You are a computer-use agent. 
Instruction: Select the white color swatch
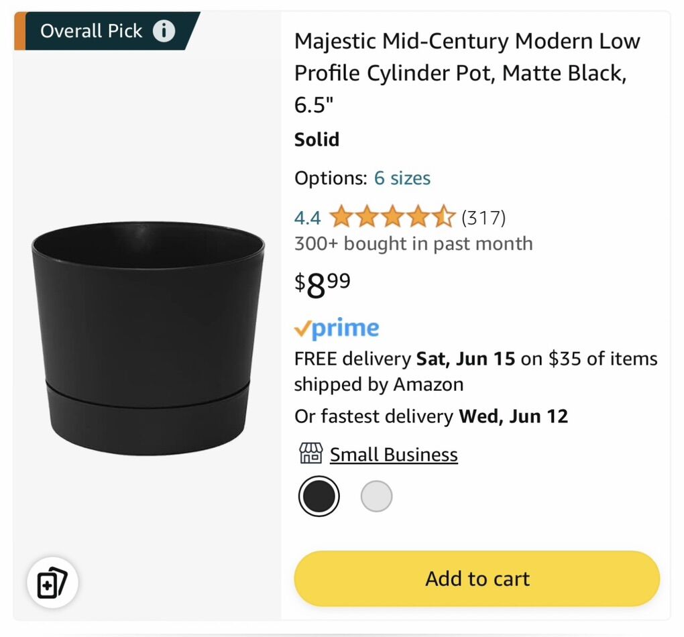376,497
